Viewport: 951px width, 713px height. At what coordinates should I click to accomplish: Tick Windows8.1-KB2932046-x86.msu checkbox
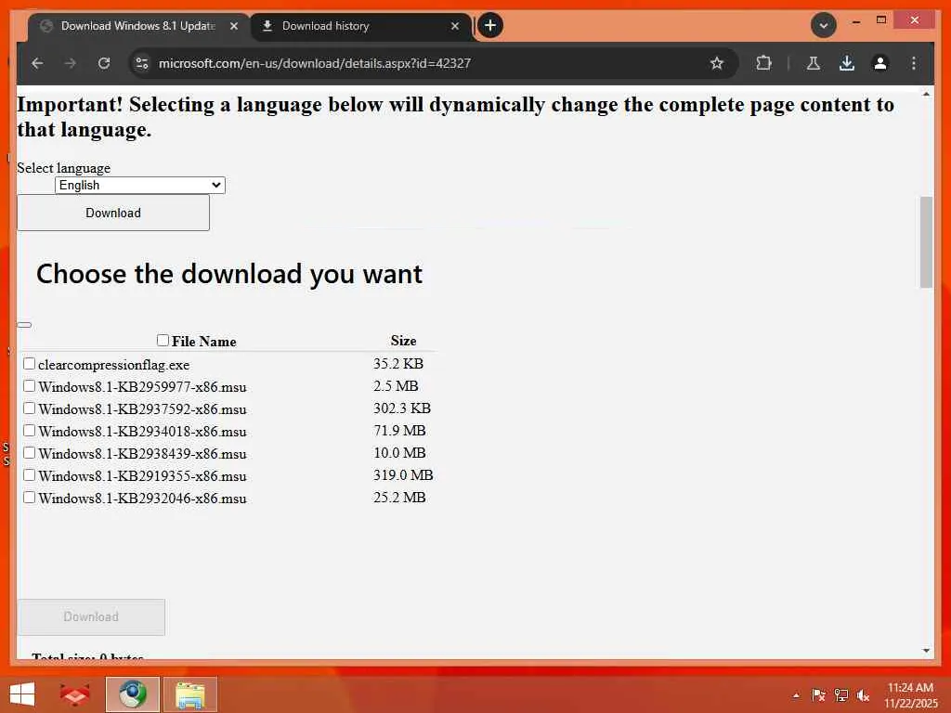[29, 498]
